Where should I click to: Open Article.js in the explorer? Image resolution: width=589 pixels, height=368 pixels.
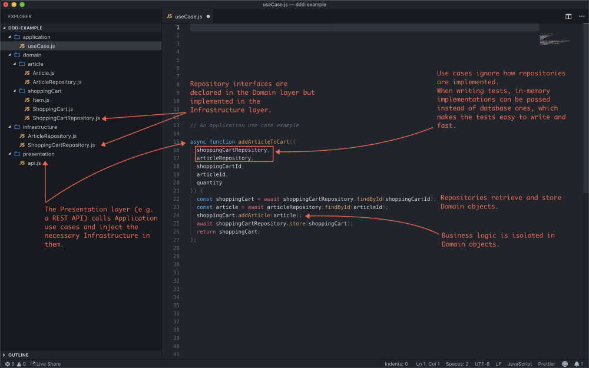pyautogui.click(x=43, y=73)
